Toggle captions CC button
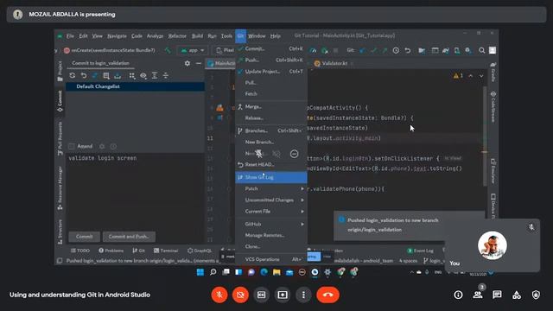 261,295
